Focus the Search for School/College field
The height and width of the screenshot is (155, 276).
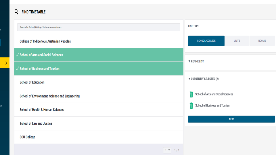click(99, 27)
